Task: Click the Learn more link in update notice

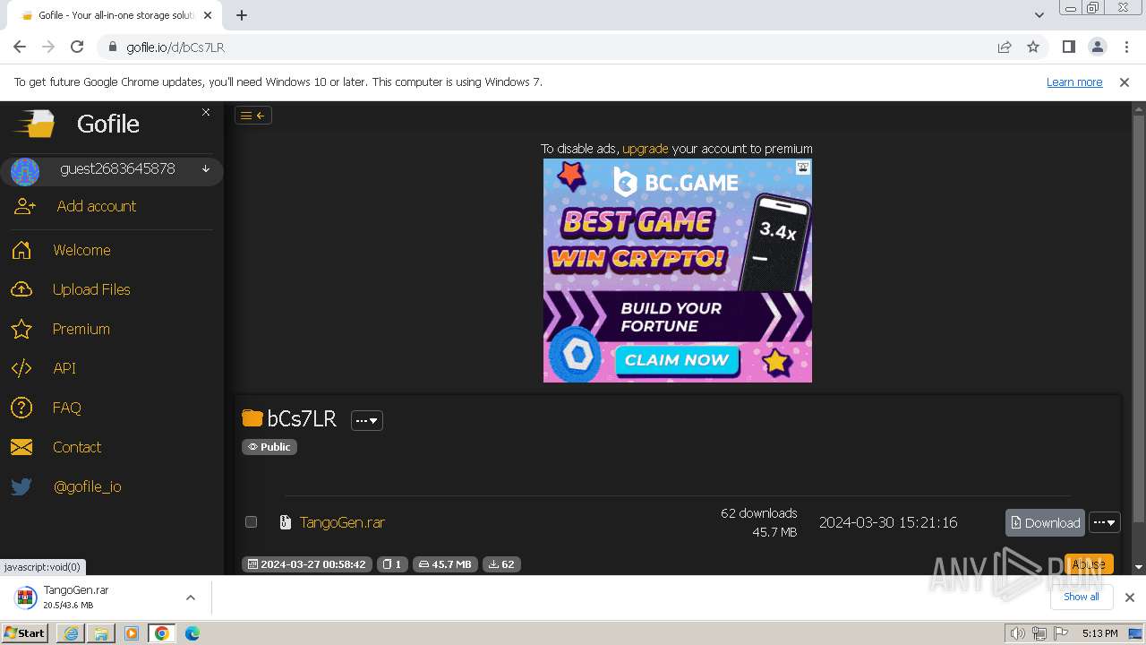Action: [1074, 82]
